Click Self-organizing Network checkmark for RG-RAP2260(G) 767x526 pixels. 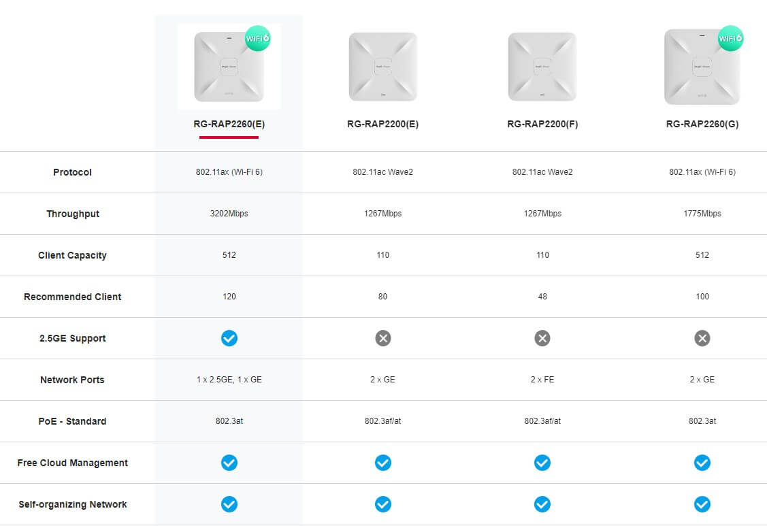tap(702, 504)
